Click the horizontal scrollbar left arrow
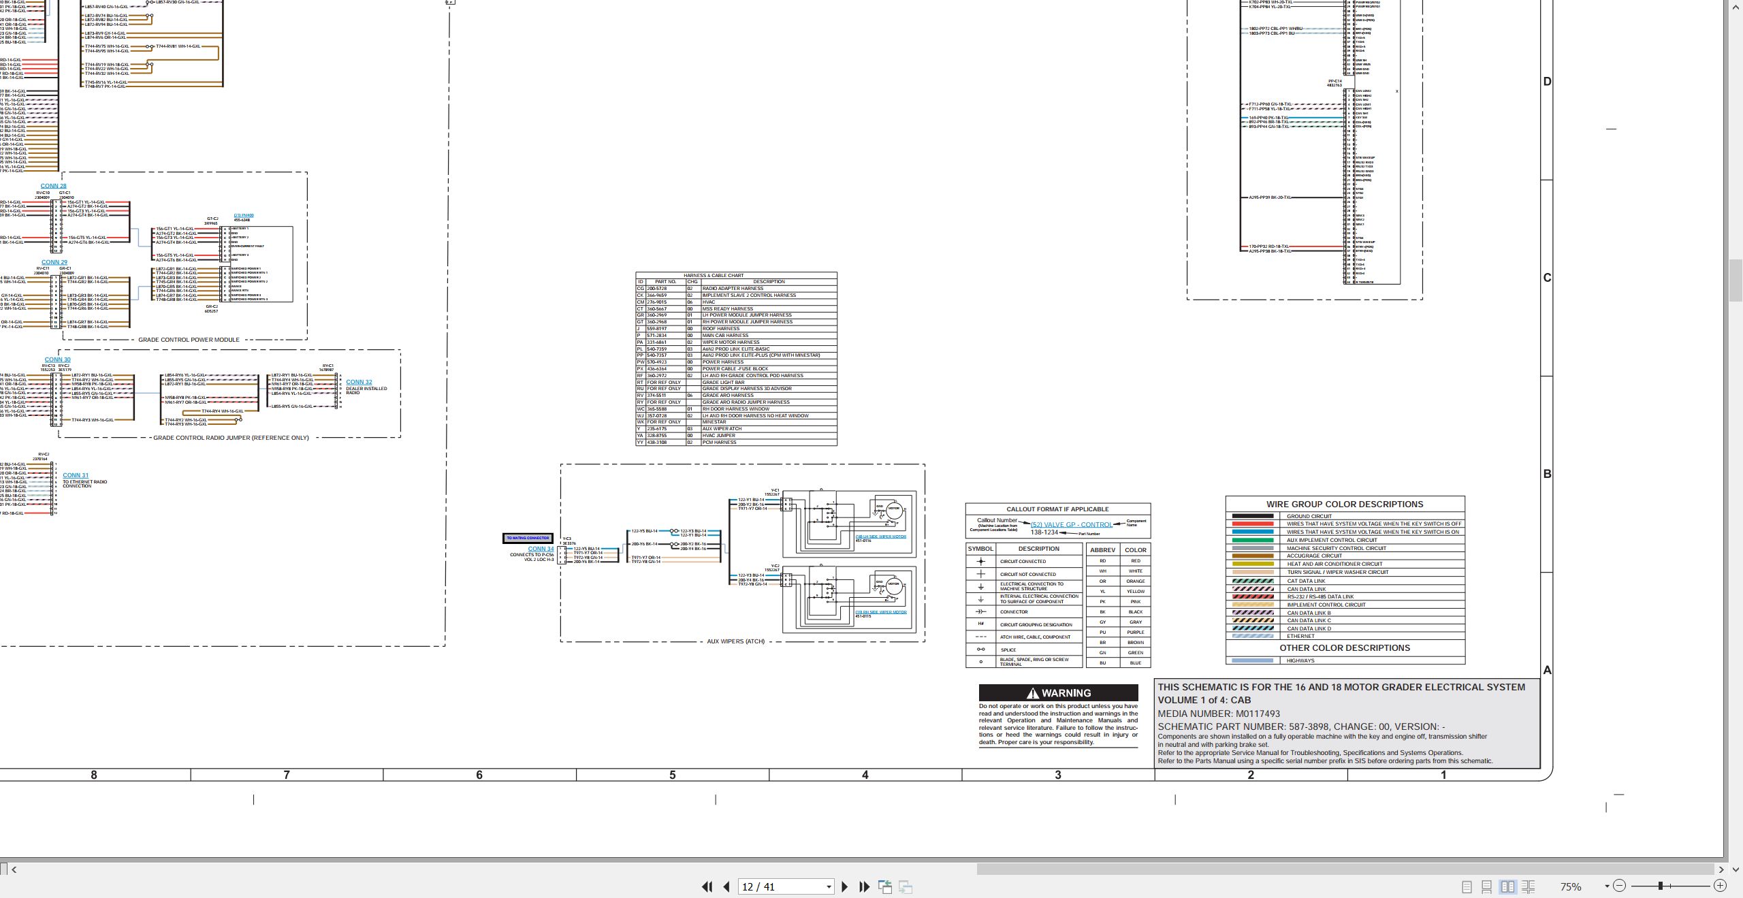This screenshot has width=1743, height=898. pos(14,869)
